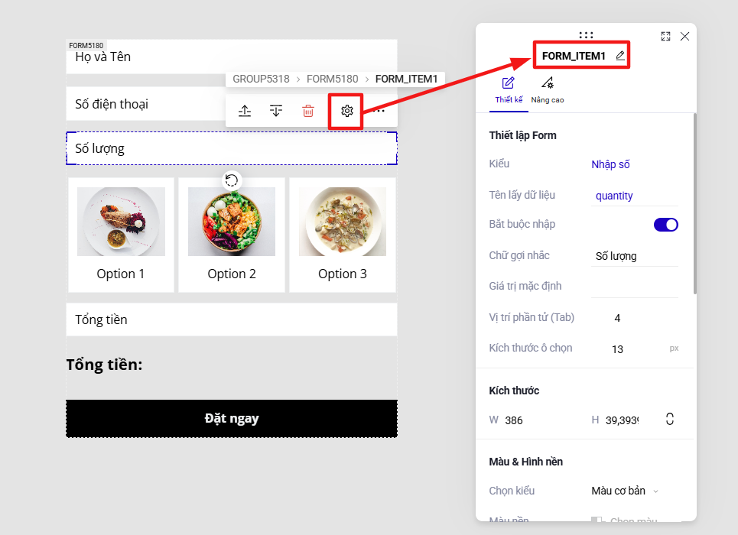Edit the Kích thước ô chọn value
Image resolution: width=738 pixels, height=535 pixels.
coord(617,349)
